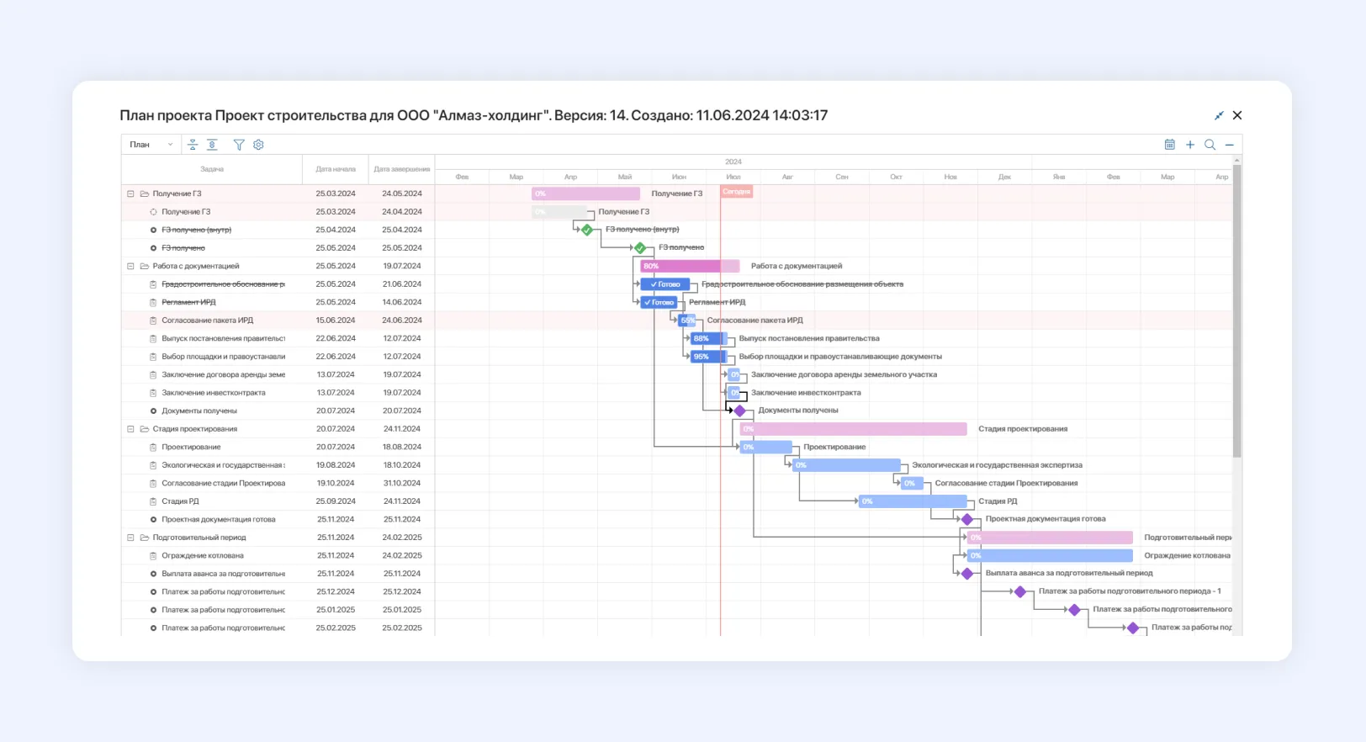Collapse the Подготовительный период group
Image resolution: width=1366 pixels, height=742 pixels.
point(130,538)
